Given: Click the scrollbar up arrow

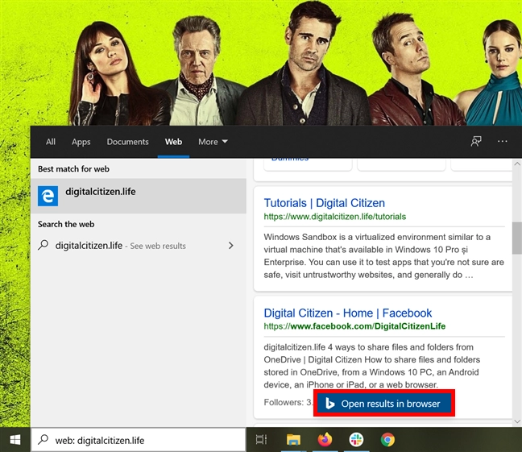Looking at the screenshot, I should pyautogui.click(x=517, y=164).
